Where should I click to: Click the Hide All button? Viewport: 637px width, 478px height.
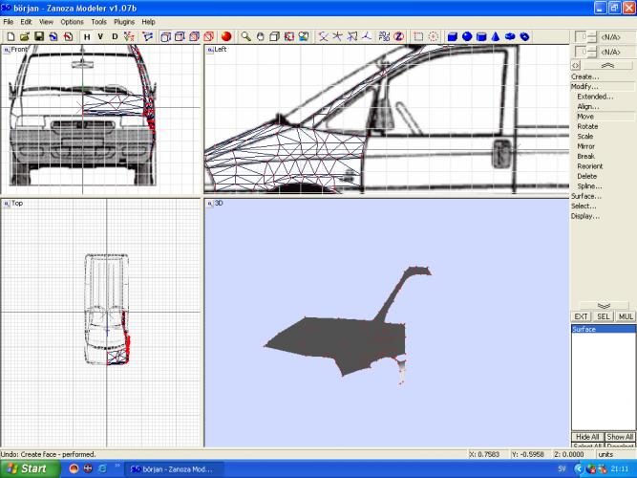(x=586, y=436)
